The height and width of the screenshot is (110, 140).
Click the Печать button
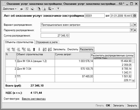(100, 105)
